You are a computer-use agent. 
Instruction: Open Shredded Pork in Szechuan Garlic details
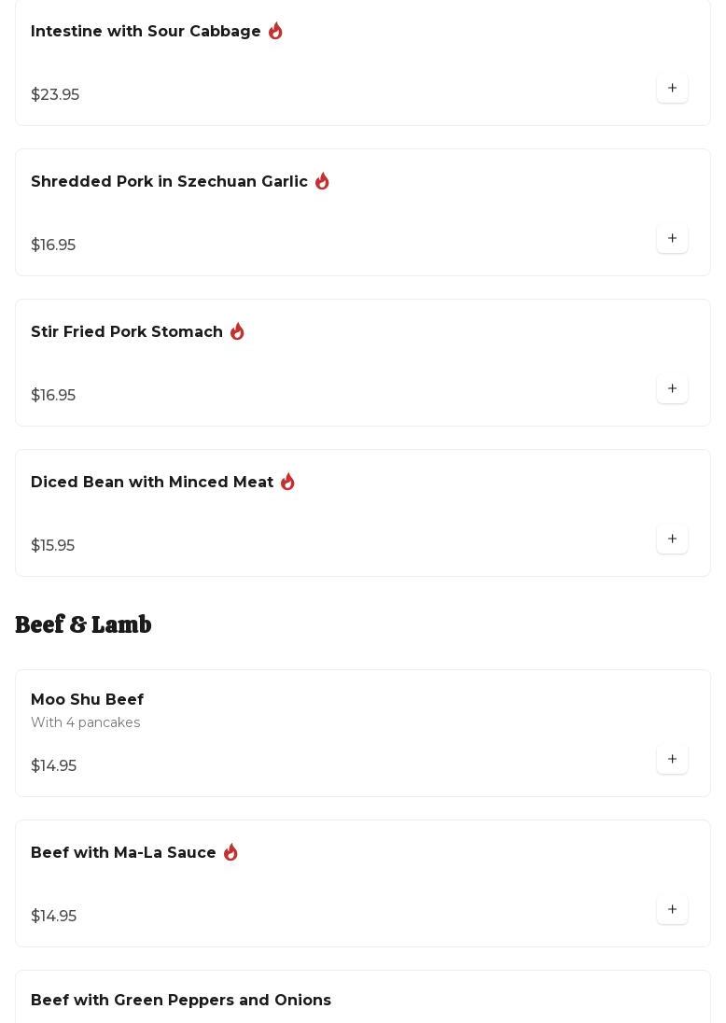(169, 182)
